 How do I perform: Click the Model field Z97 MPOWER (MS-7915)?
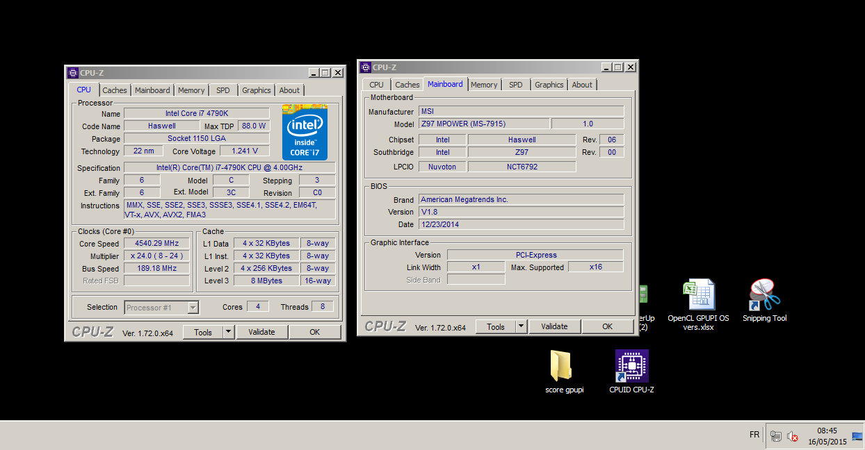tap(484, 124)
